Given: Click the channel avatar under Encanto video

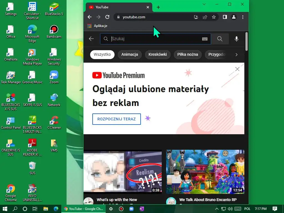Looking at the screenshot, I should [171, 201].
